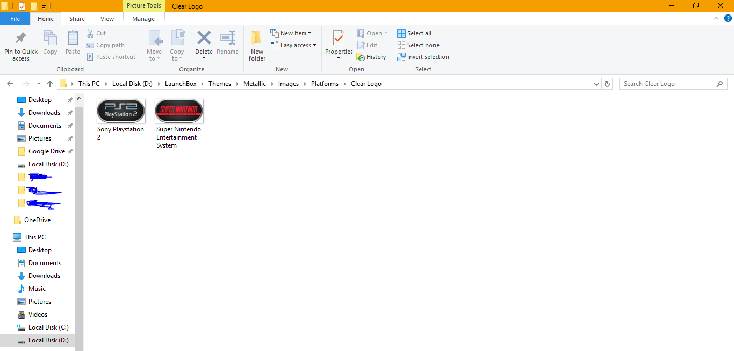Open pinned Downloads in Quick access
Viewport: 734px width, 351px height.
coord(44,113)
